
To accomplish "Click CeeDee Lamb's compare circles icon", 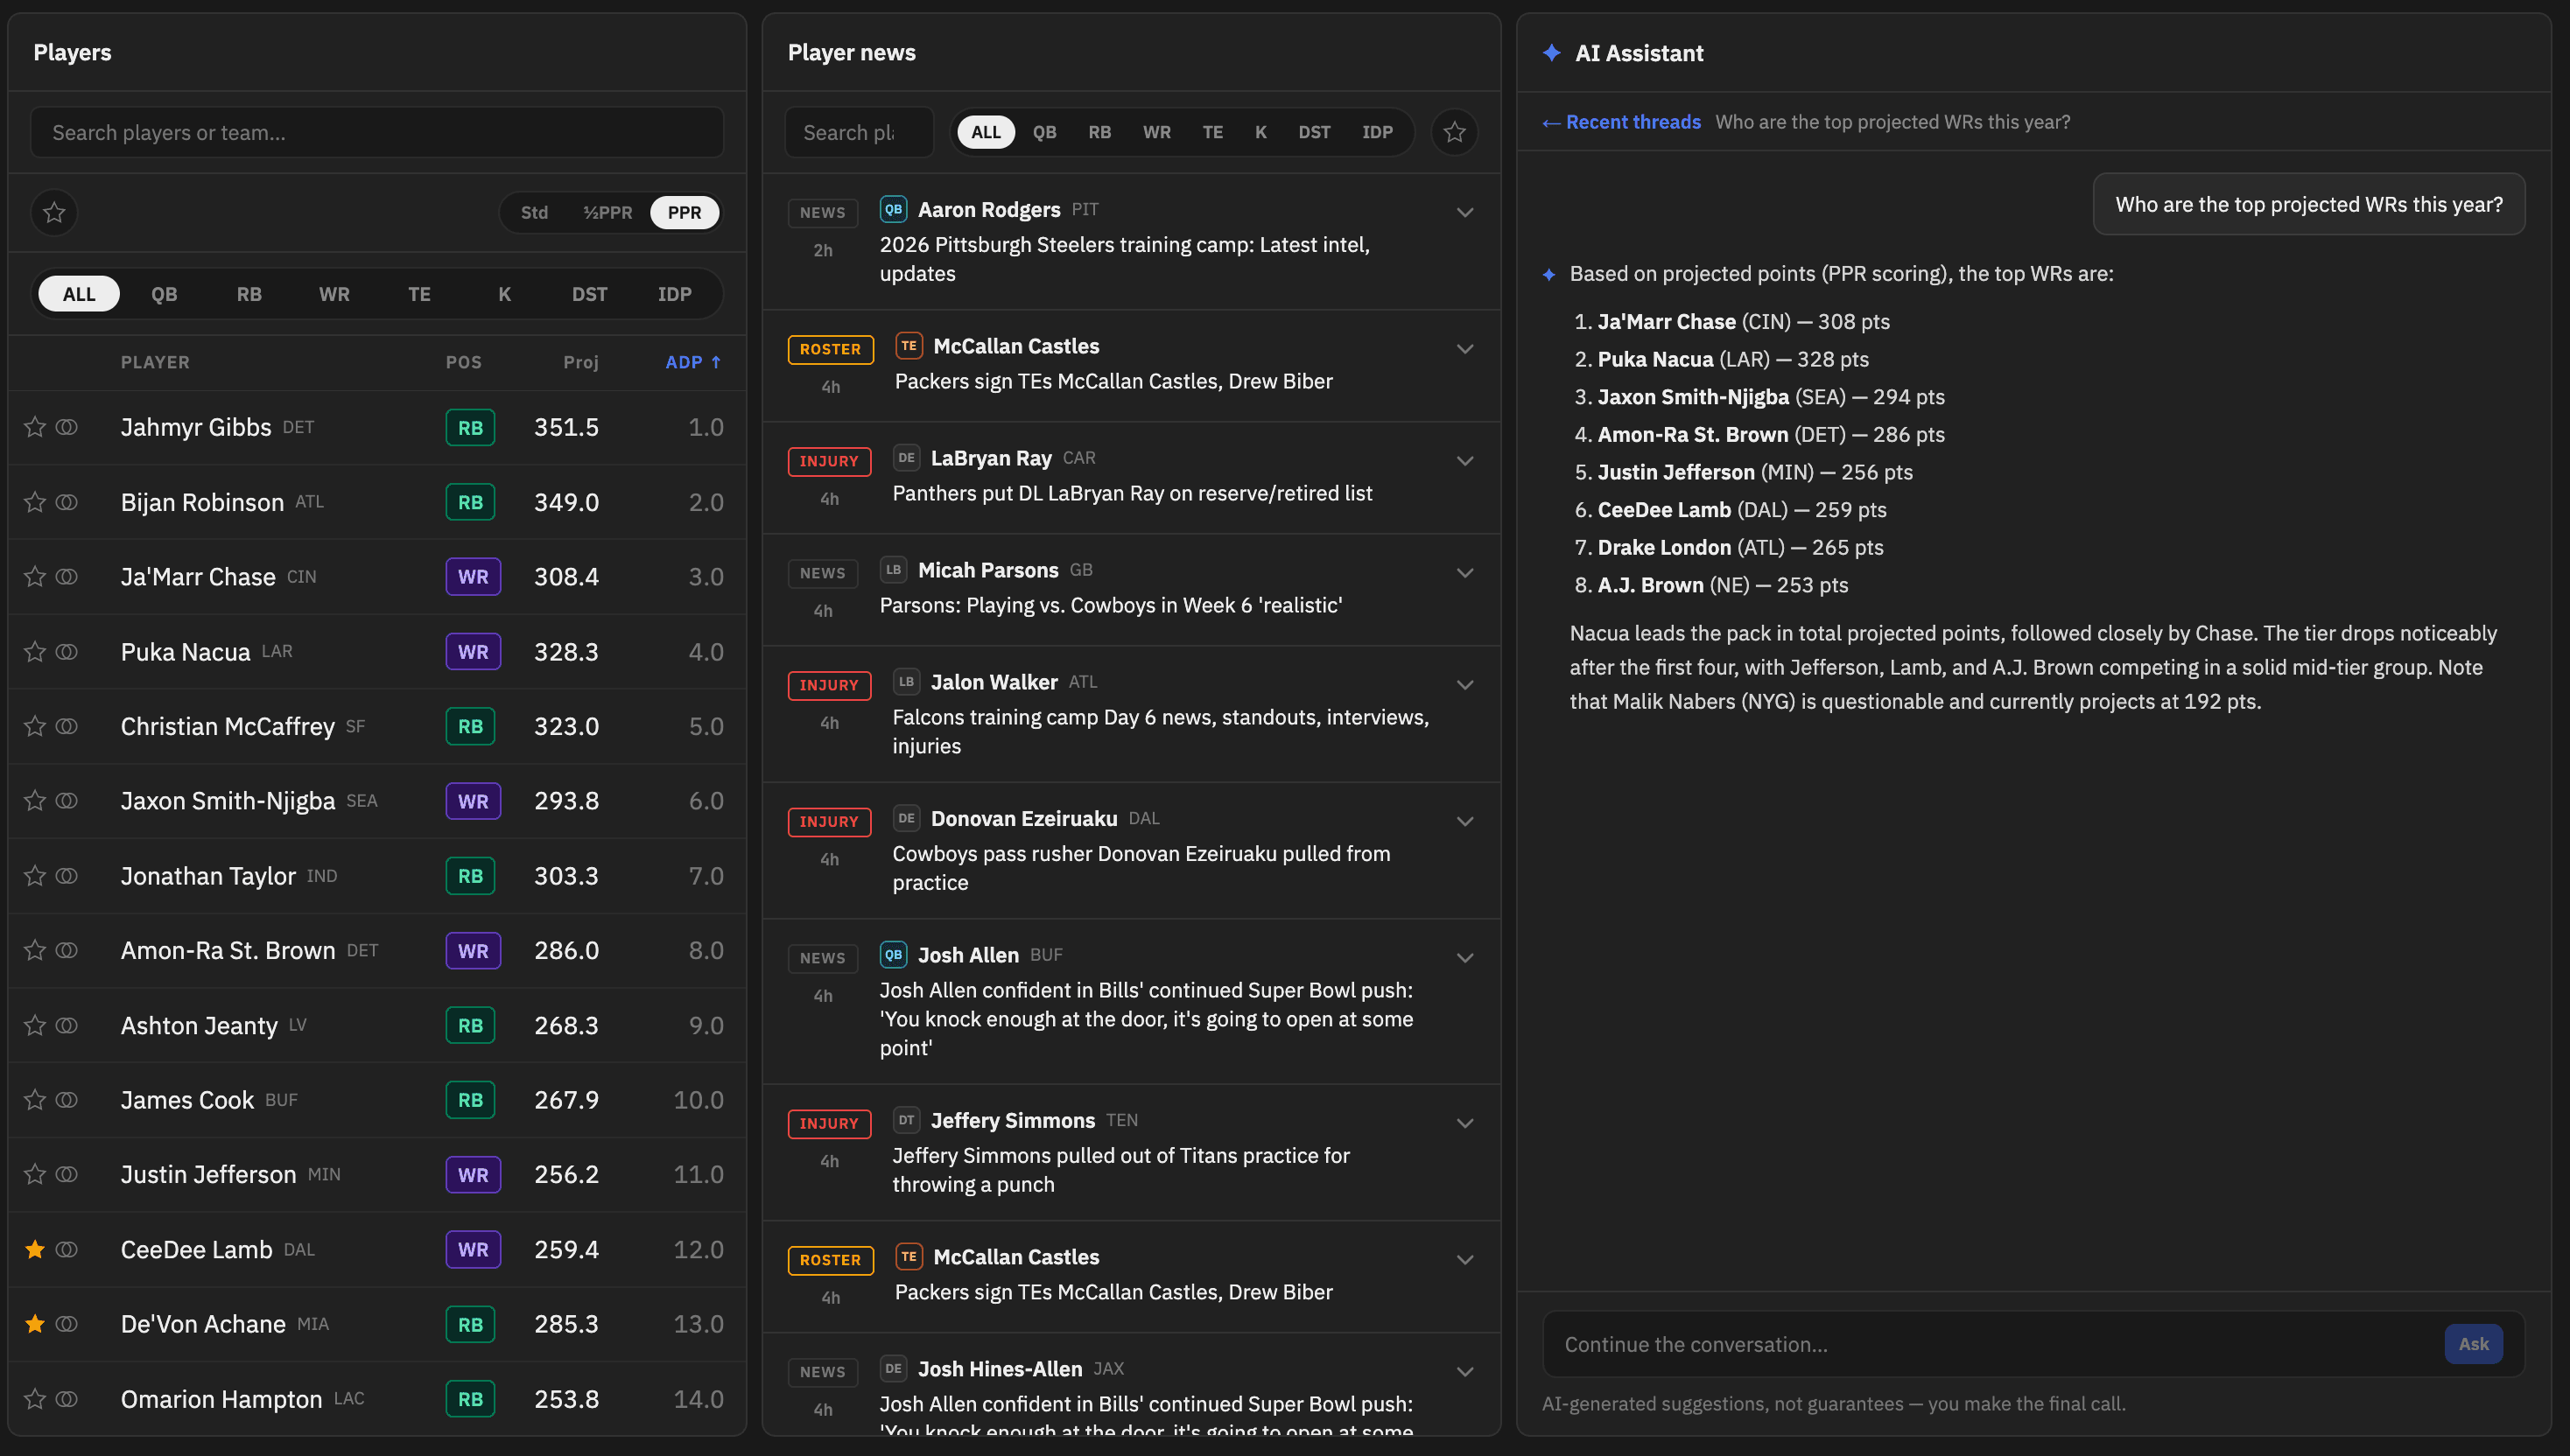I will tap(67, 1249).
